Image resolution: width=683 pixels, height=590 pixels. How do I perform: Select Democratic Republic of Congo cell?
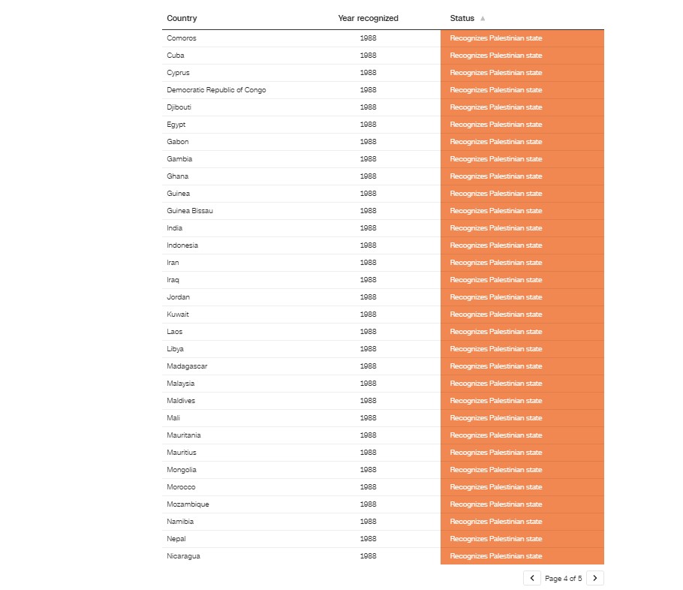tap(216, 90)
